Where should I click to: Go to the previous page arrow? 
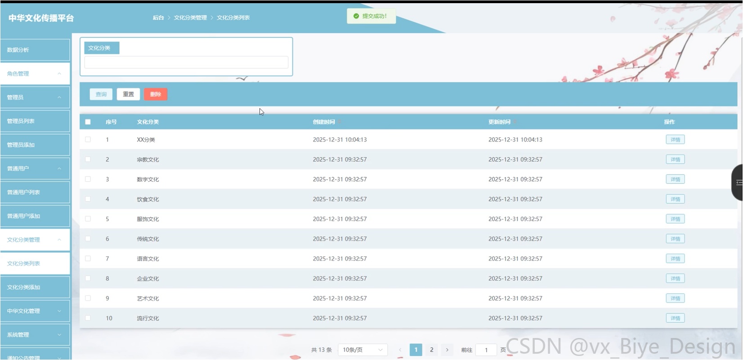[x=400, y=350]
